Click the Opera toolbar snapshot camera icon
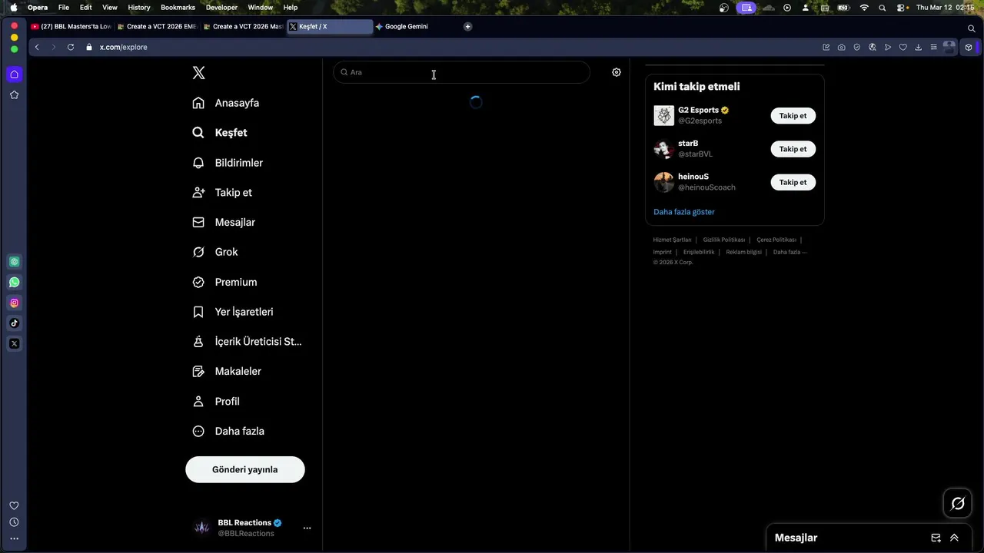The image size is (984, 553). 842,47
